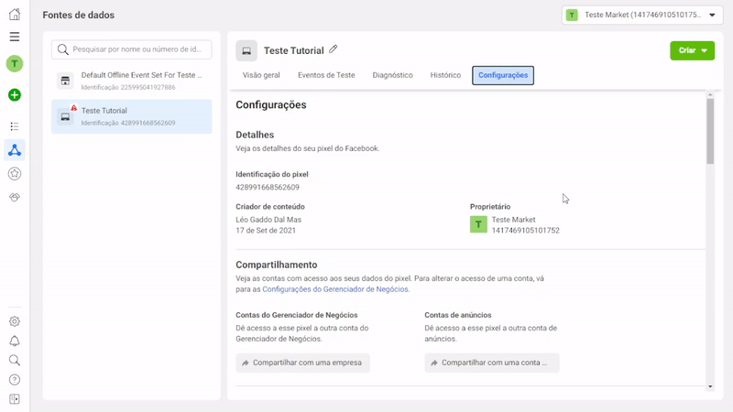
Task: Click the green plus create icon
Action: (14, 95)
